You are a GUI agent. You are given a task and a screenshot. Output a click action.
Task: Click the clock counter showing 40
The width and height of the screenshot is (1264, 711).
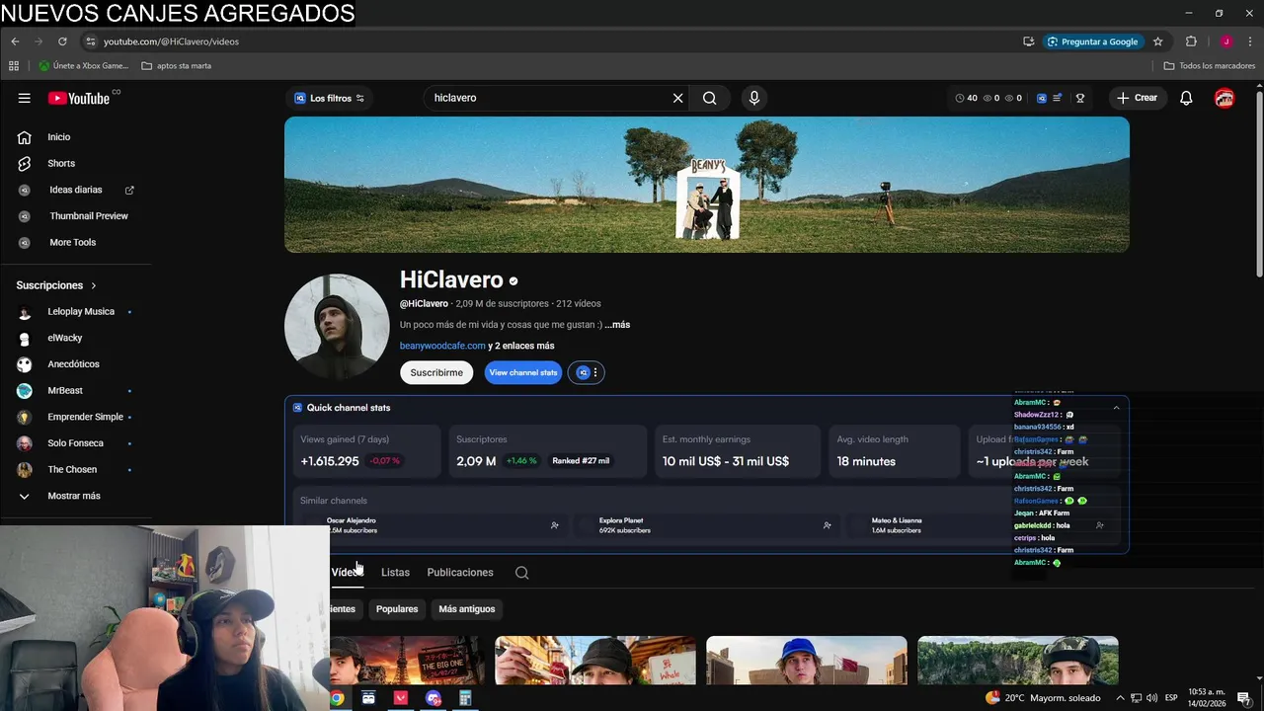967,98
